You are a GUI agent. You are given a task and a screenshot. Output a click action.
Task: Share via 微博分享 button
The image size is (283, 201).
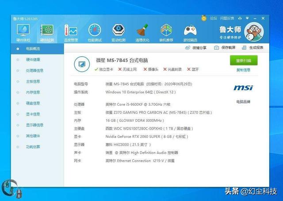195,48
